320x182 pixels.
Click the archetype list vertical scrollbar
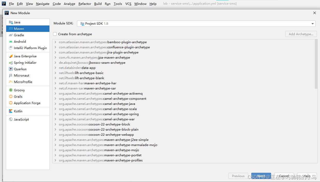[x=316, y=64]
